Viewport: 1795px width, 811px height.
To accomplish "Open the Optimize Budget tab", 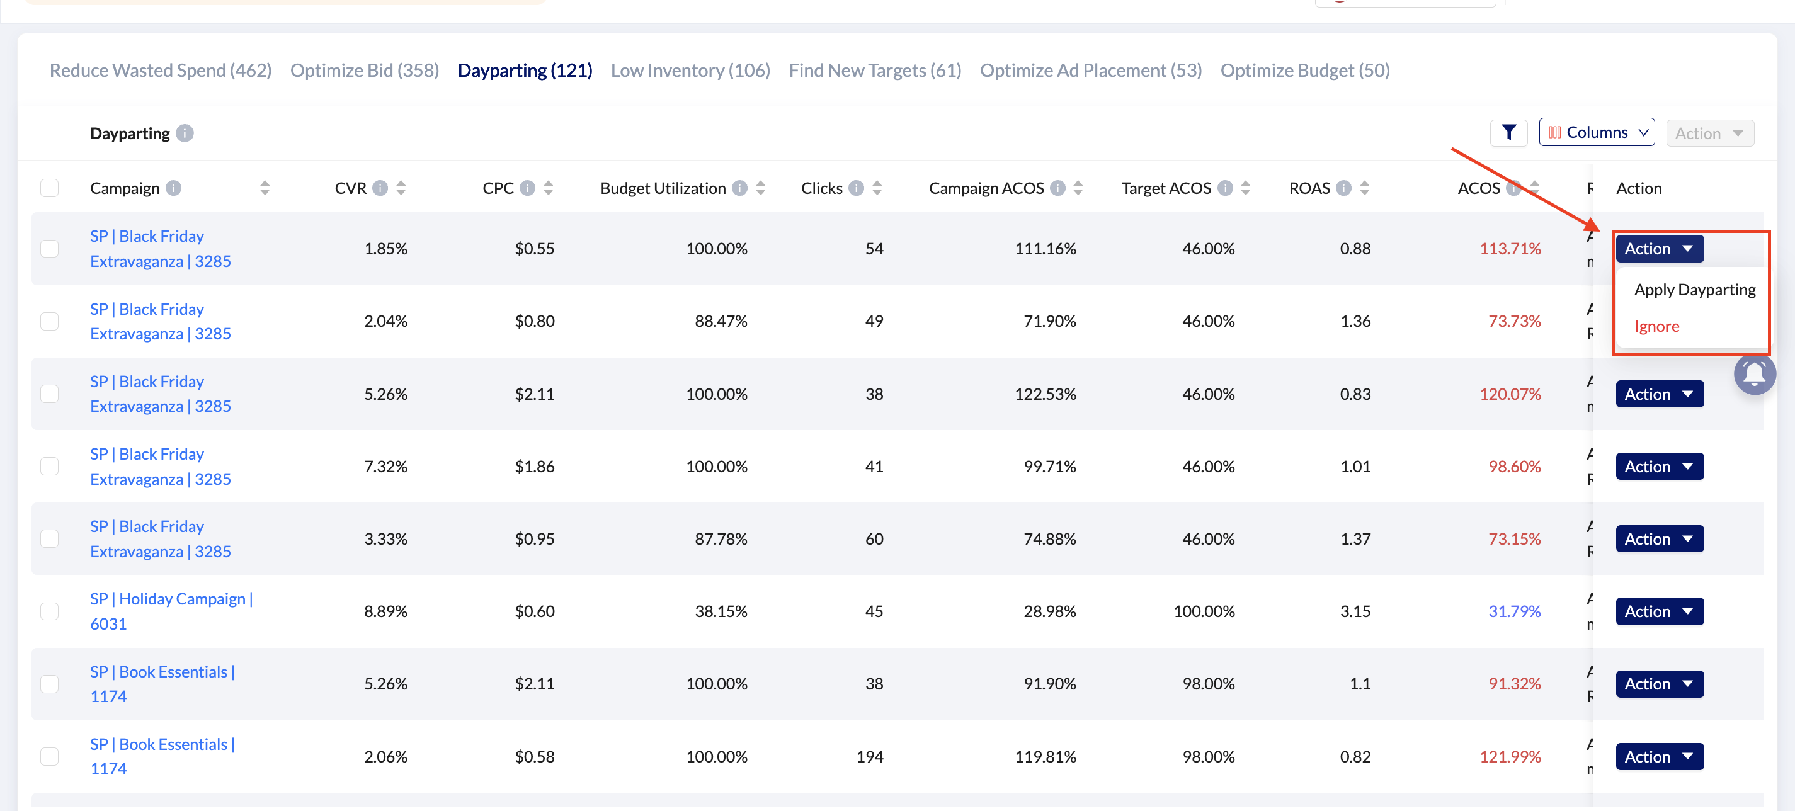I will (x=1304, y=71).
